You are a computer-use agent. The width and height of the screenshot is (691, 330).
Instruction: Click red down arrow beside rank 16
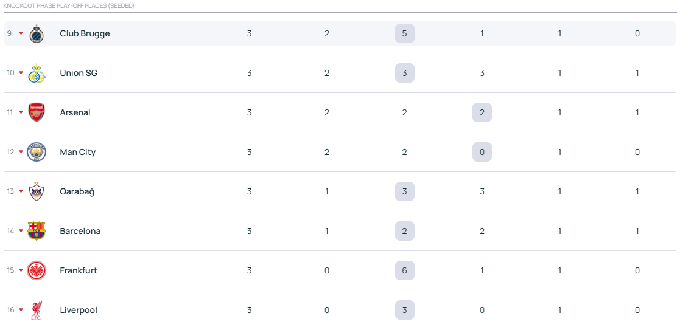point(21,310)
